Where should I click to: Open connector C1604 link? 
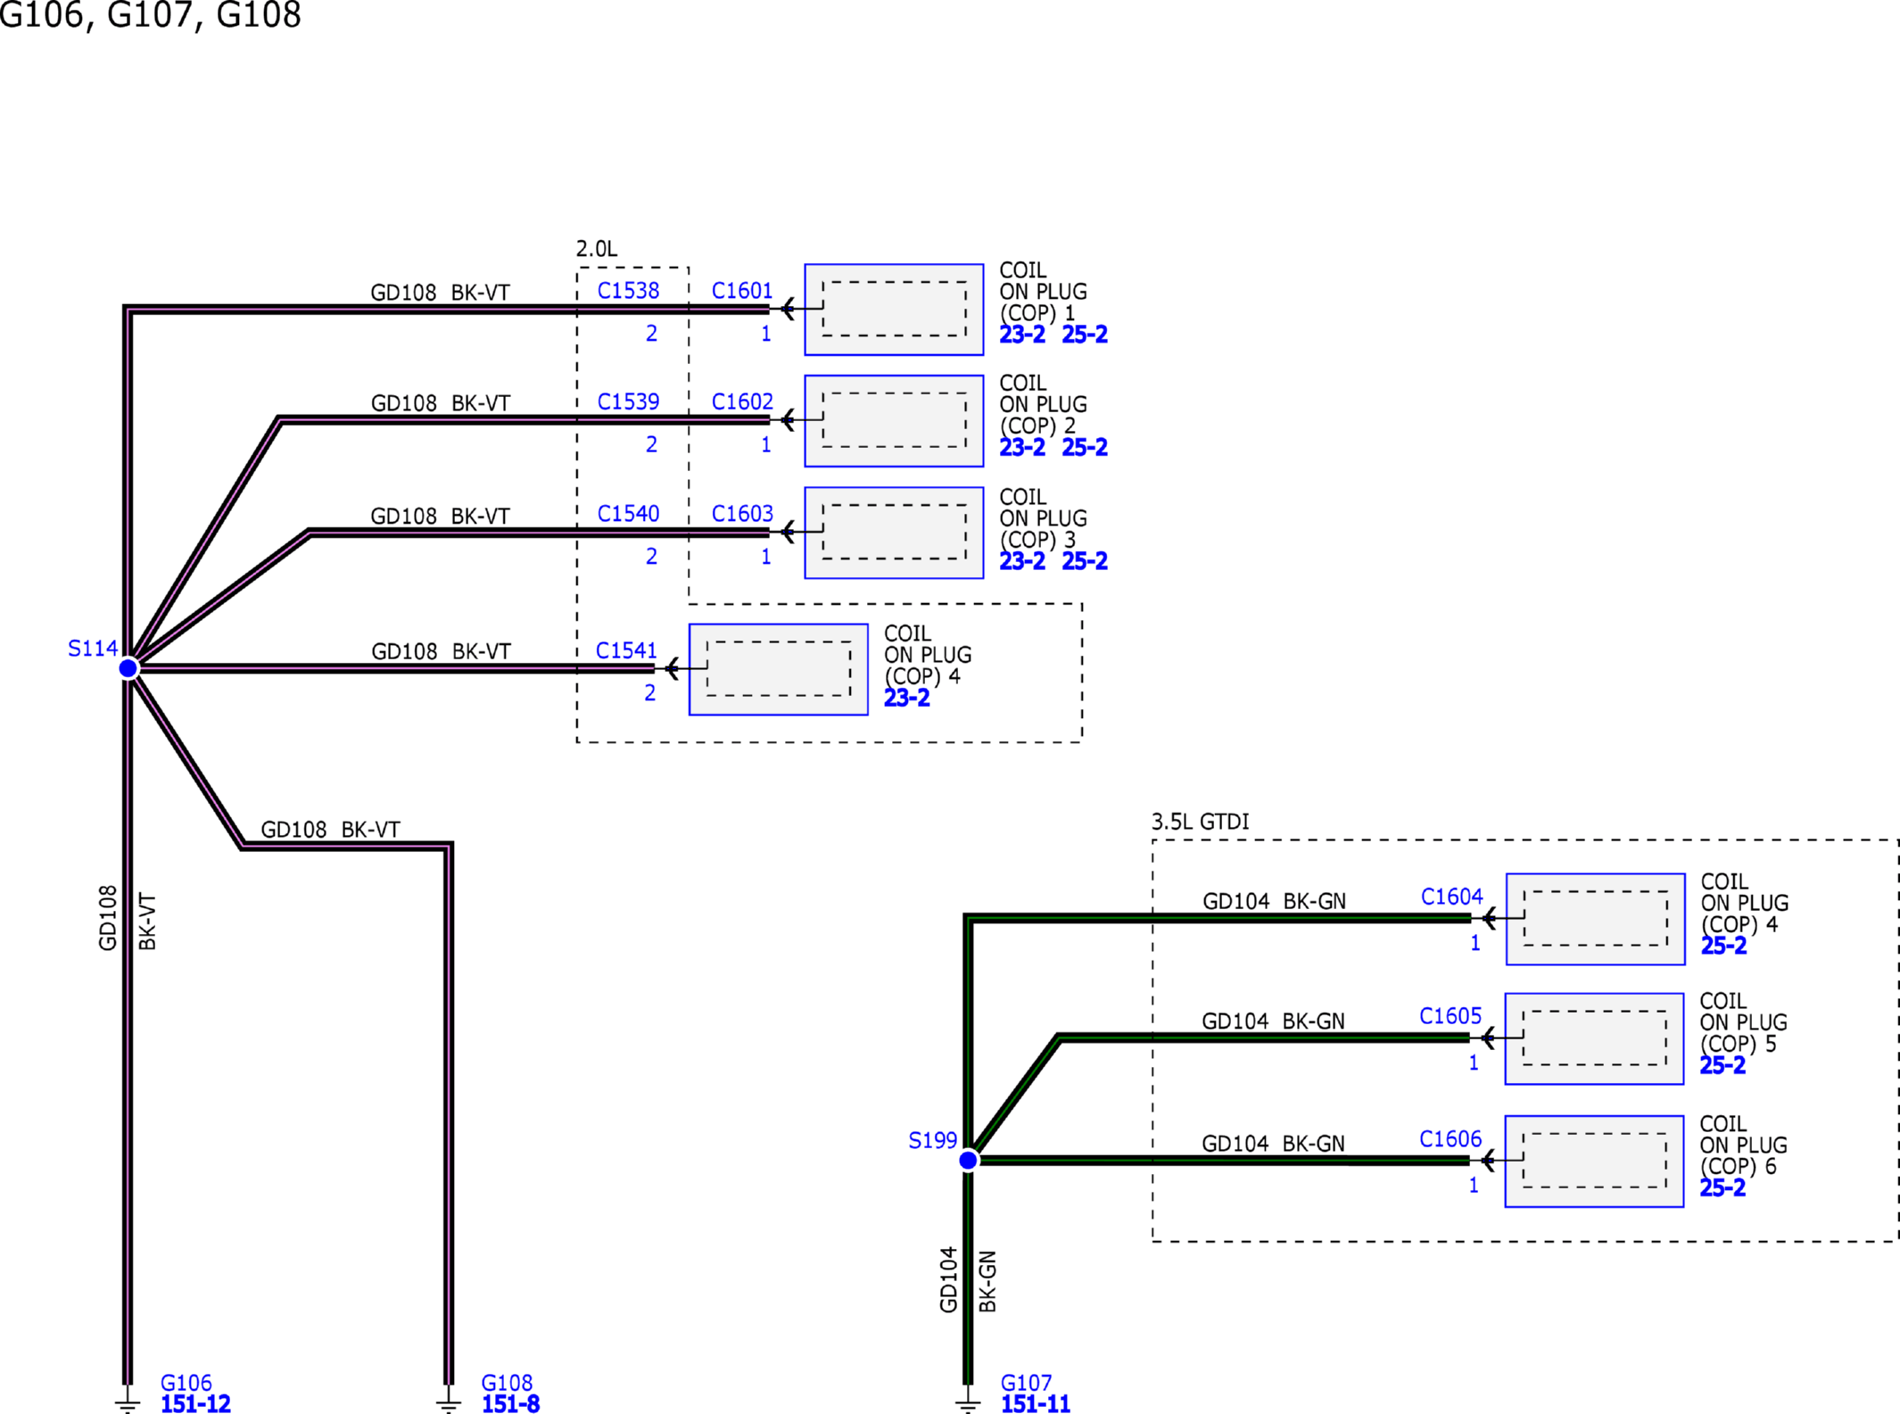[x=1451, y=897]
